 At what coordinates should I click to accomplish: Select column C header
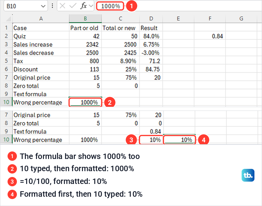[x=121, y=19]
